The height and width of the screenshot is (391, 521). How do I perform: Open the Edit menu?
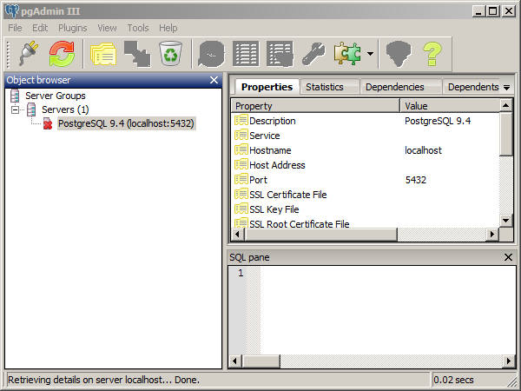pyautogui.click(x=40, y=28)
